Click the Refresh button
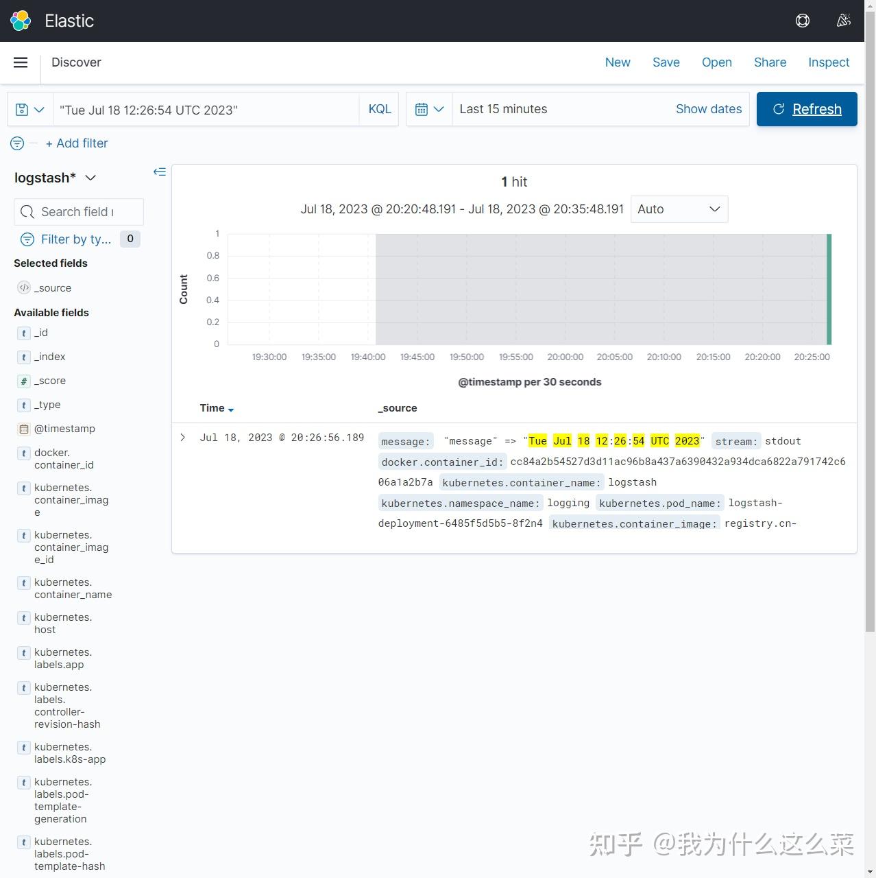The width and height of the screenshot is (876, 878). tap(807, 109)
